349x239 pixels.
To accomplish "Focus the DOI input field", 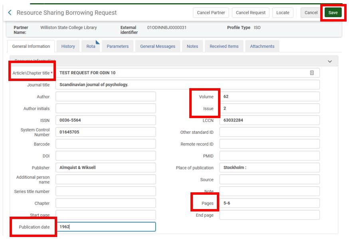I will pos(106,156).
